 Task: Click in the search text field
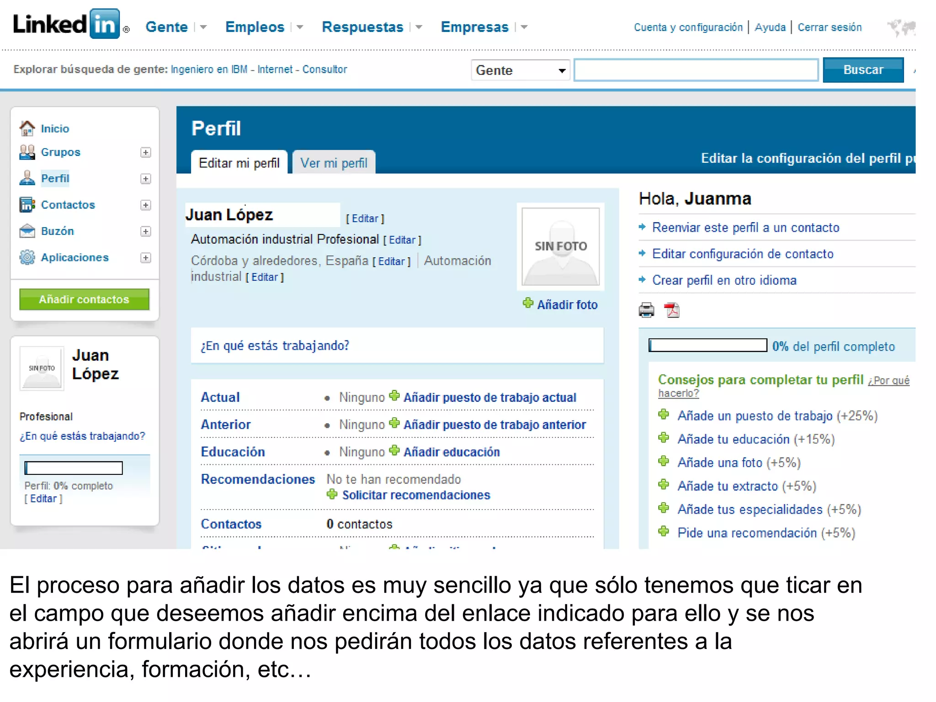[696, 70]
